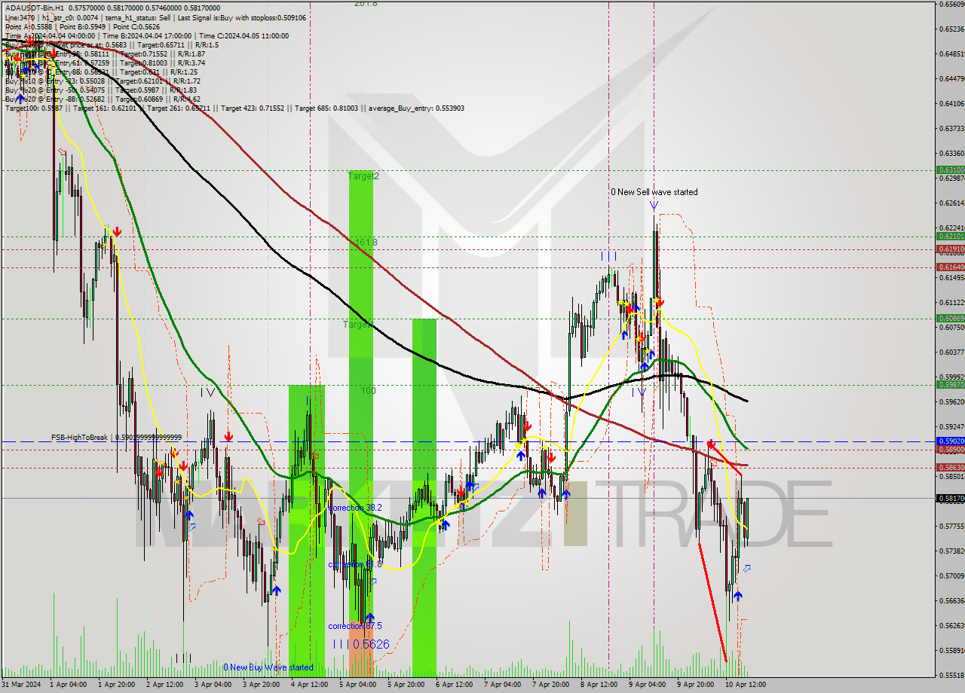Click the orange rectangle under correction 87.5
Image resolution: width=965 pixels, height=693 pixels.
[360, 648]
